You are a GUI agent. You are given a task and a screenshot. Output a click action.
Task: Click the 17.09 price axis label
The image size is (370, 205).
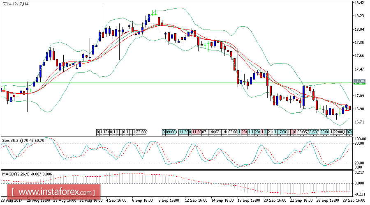click(x=359, y=96)
